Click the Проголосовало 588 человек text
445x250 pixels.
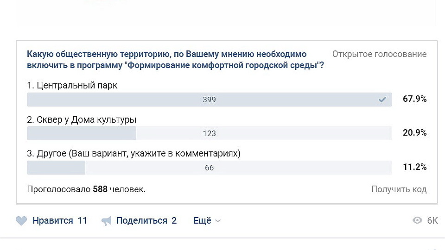point(86,189)
